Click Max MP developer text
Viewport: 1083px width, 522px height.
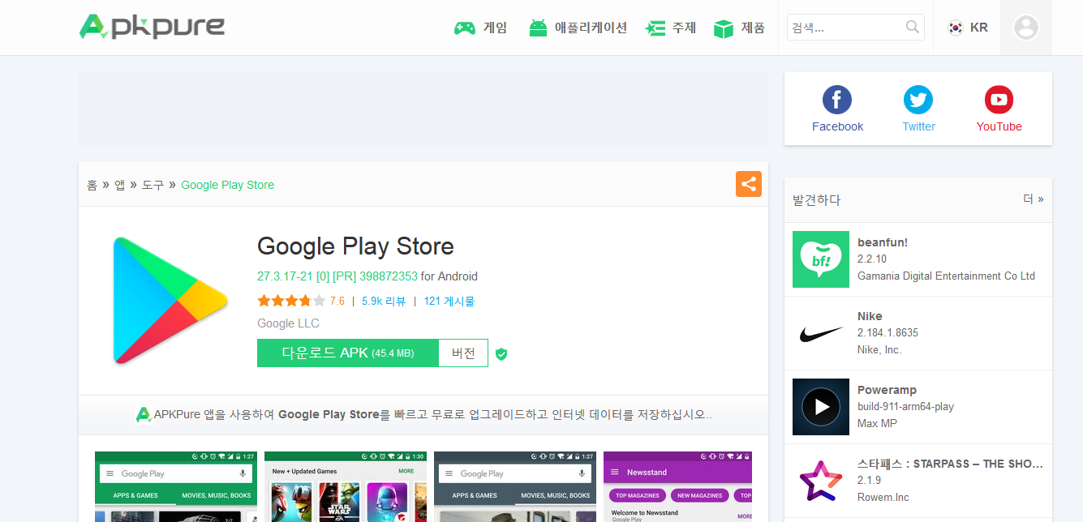pos(877,423)
